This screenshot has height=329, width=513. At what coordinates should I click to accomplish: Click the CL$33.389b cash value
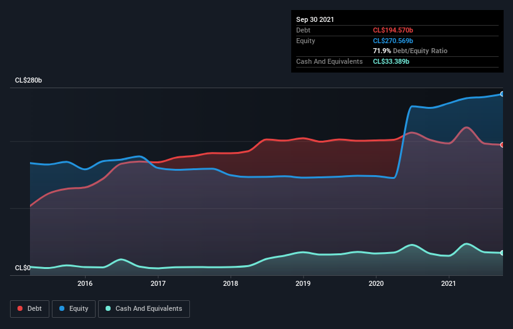[x=391, y=61]
